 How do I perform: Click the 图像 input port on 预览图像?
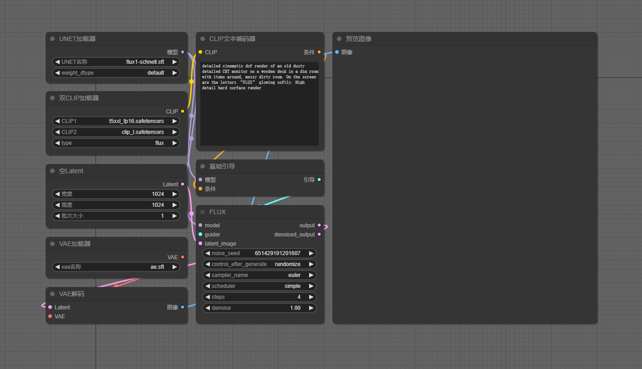337,52
